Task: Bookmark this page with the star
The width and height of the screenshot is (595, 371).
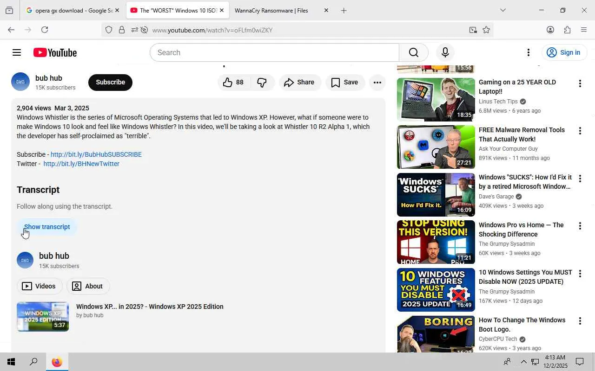Action: pyautogui.click(x=486, y=30)
